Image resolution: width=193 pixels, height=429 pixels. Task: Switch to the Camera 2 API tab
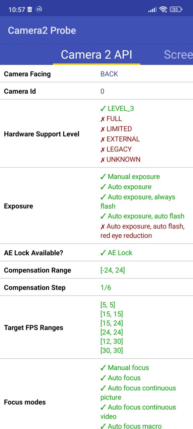pos(96,54)
